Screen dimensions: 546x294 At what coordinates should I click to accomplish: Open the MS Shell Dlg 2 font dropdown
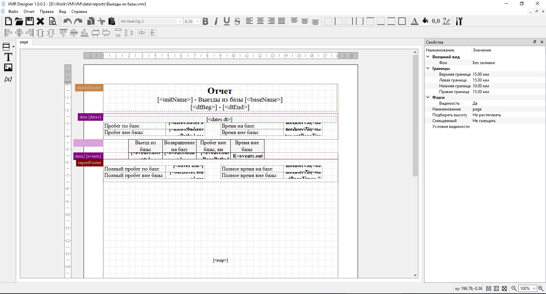[180, 21]
